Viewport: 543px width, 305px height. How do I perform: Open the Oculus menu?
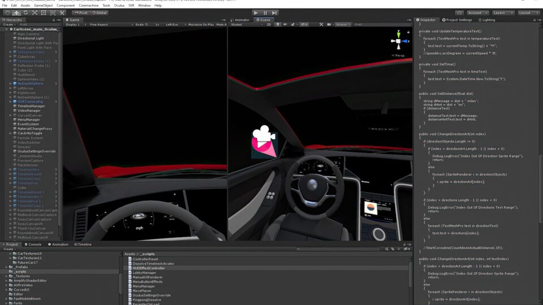tap(119, 6)
